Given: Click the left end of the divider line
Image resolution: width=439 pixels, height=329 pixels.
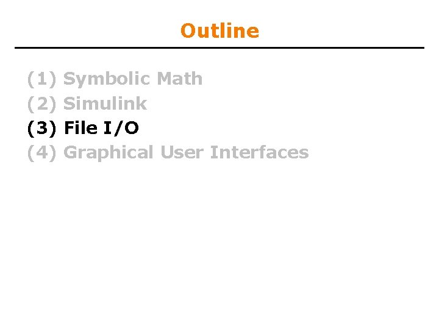Looking at the screenshot, I should click(x=17, y=48).
